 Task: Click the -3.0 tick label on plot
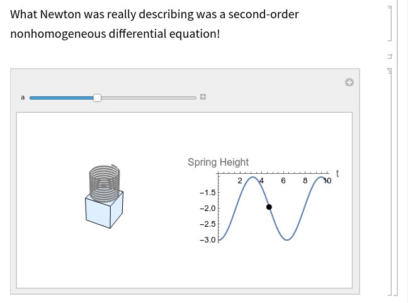(208, 240)
